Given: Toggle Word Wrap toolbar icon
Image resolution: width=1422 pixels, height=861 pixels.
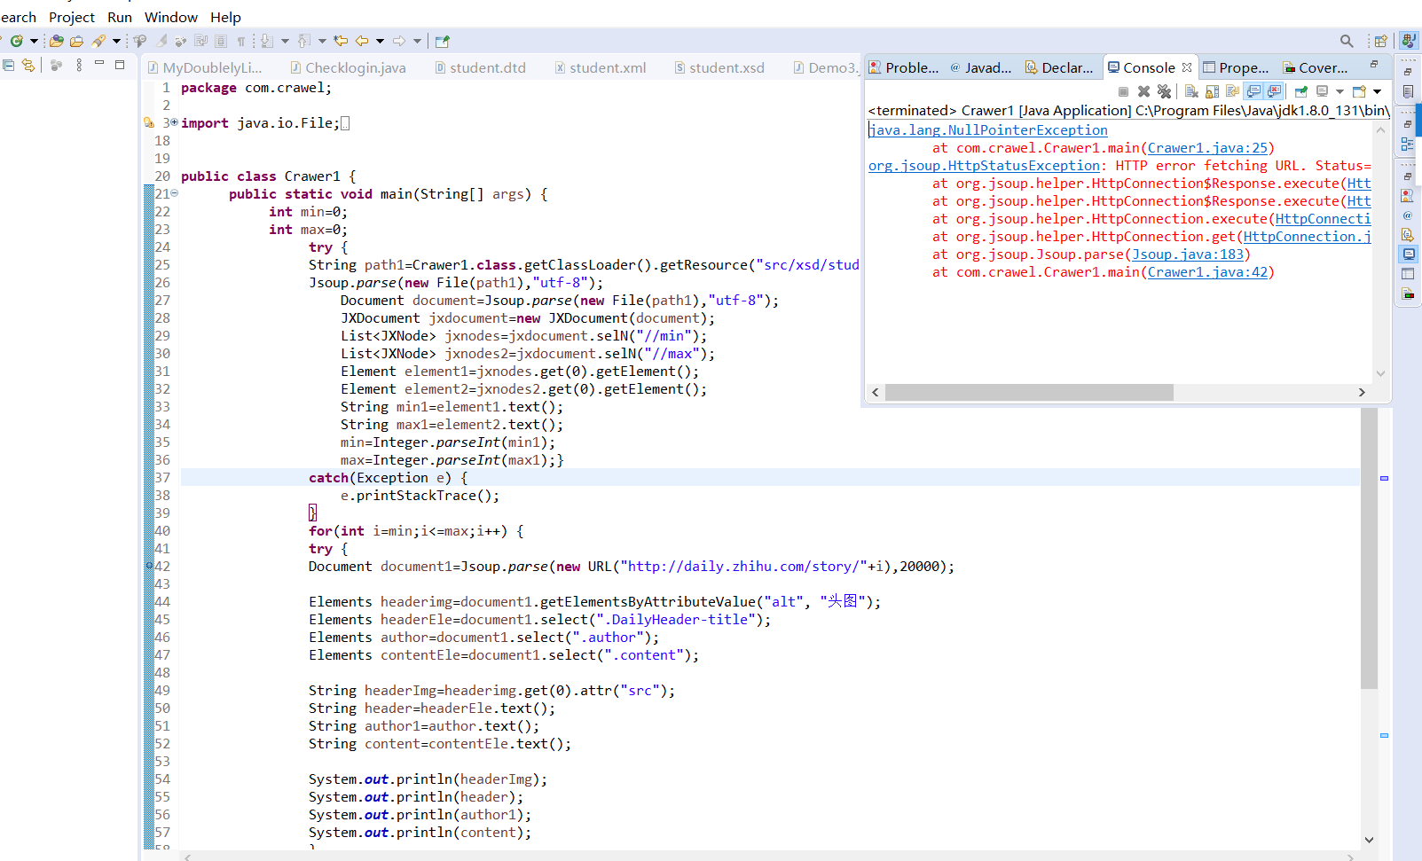Looking at the screenshot, I should (x=200, y=41).
